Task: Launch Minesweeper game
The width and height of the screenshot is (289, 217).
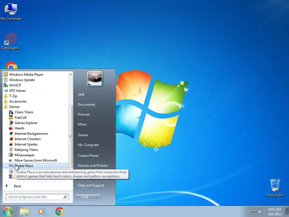Action: tap(25, 155)
